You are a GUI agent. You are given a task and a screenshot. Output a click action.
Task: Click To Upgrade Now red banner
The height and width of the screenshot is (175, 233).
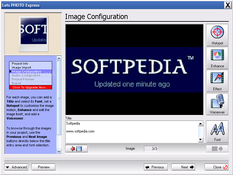point(31,87)
